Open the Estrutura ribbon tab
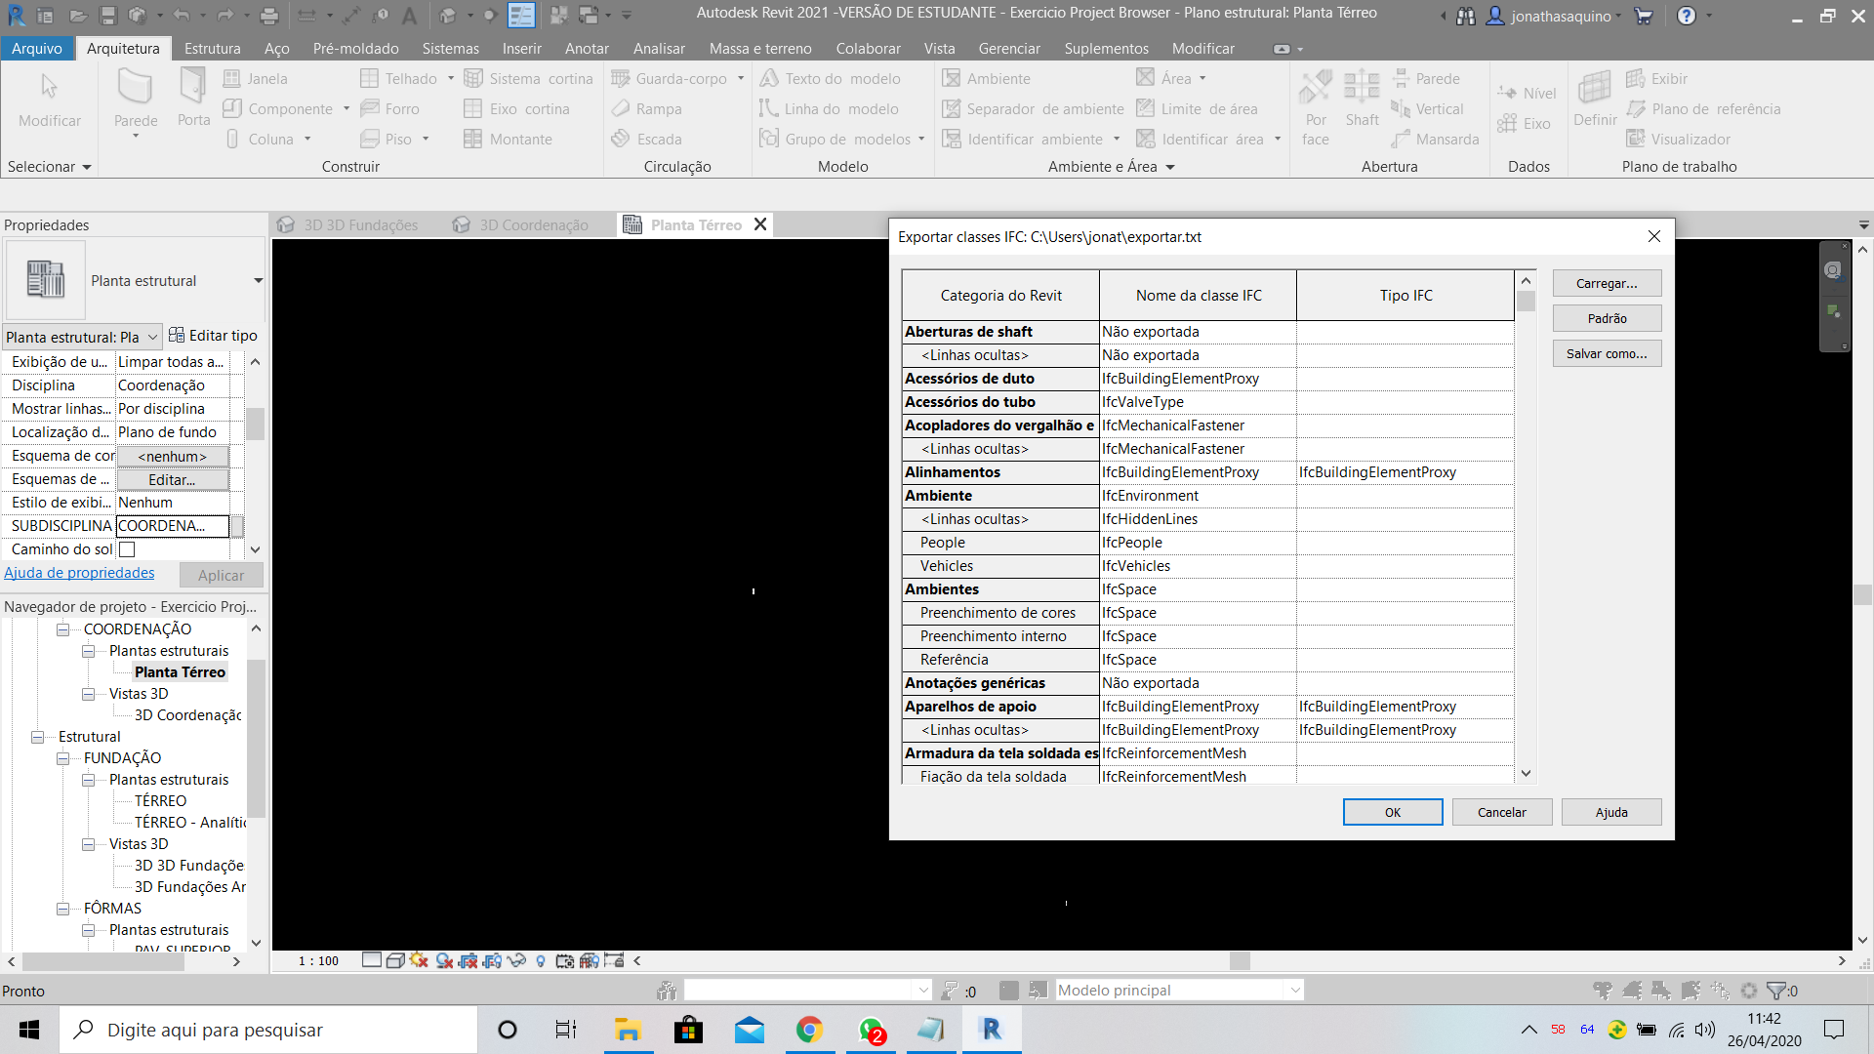This screenshot has height=1054, width=1874. [212, 48]
